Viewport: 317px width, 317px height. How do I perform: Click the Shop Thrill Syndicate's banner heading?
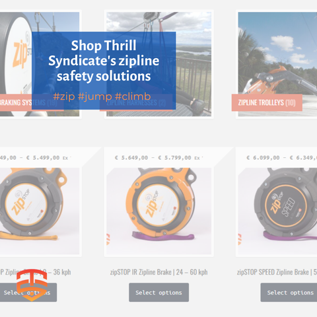pyautogui.click(x=104, y=61)
